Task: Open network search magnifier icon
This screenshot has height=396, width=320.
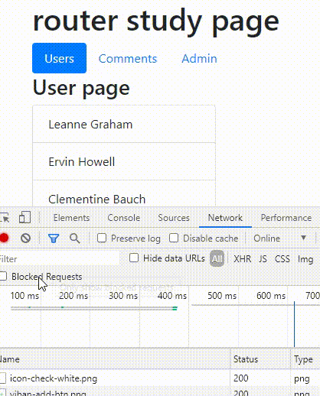Action: 75,239
